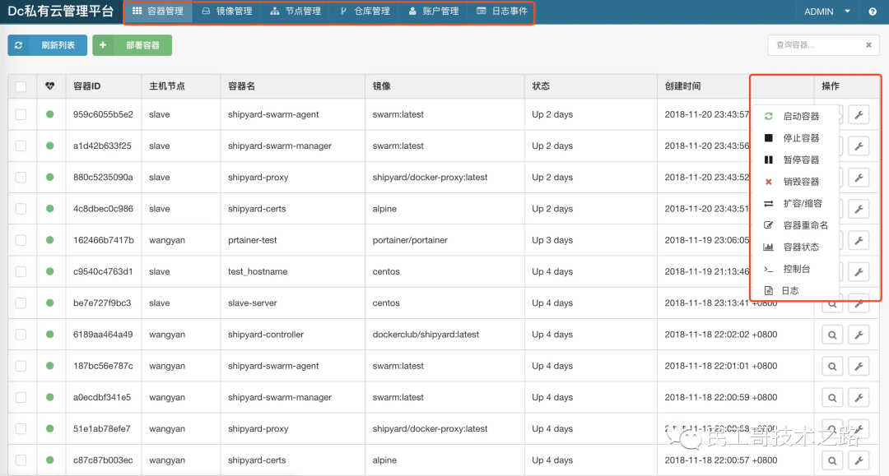Click wrench icon for c9540c4763d1 test_hostname row
Image resolution: width=889 pixels, height=476 pixels.
858,272
